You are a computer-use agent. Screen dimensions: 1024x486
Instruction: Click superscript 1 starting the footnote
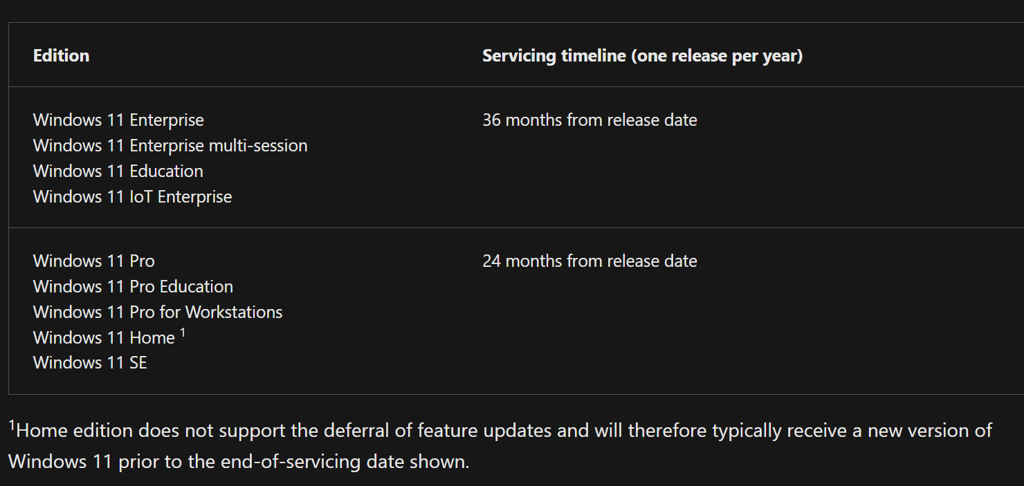(x=12, y=426)
